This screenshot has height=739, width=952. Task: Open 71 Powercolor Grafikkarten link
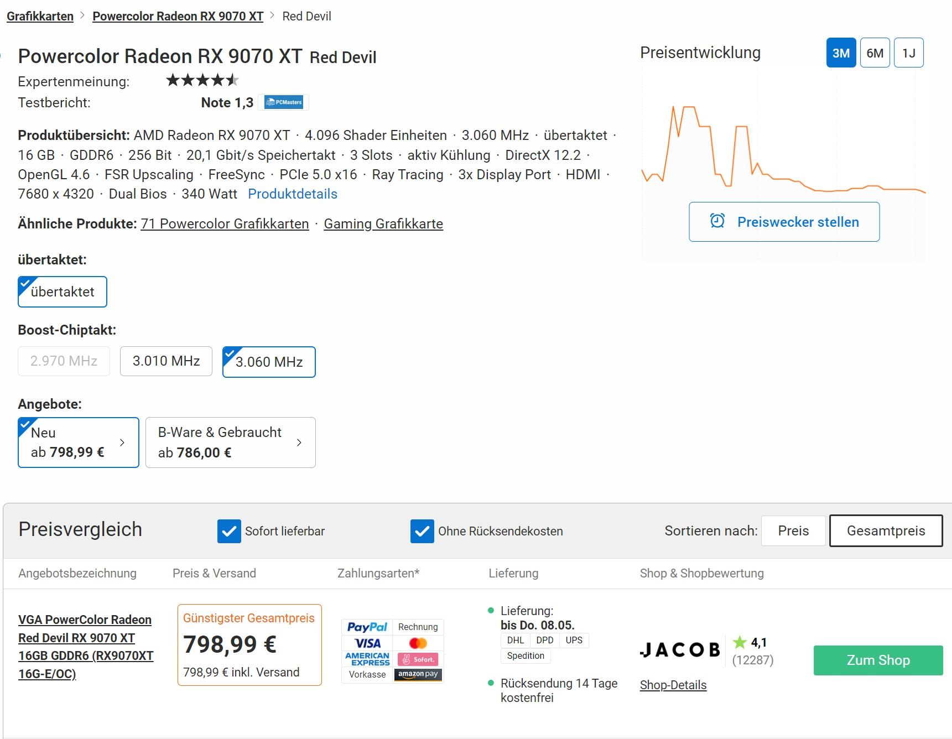point(225,224)
